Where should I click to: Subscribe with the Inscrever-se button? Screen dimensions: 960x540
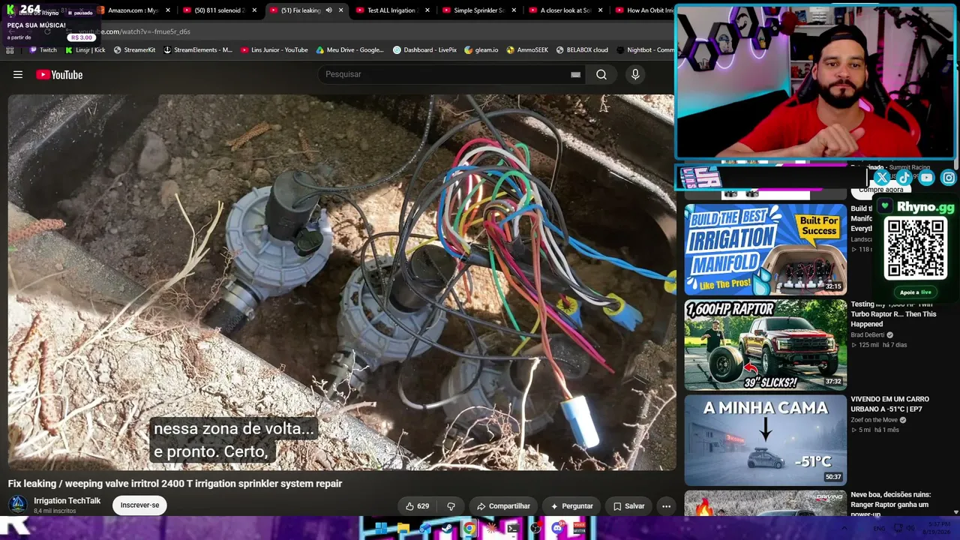[140, 505]
